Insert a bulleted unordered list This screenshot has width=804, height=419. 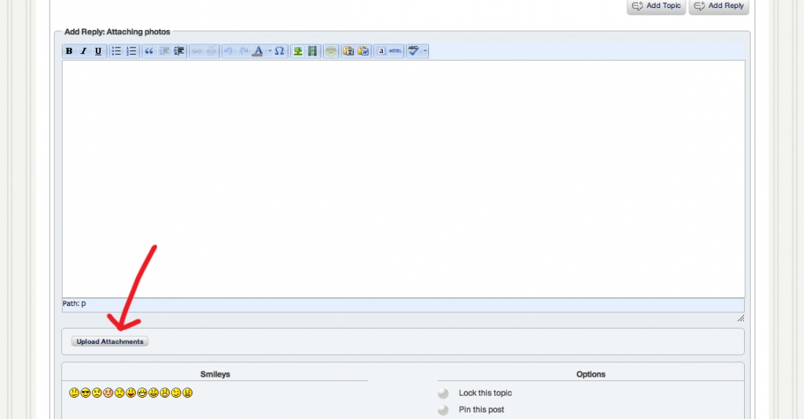pos(116,51)
